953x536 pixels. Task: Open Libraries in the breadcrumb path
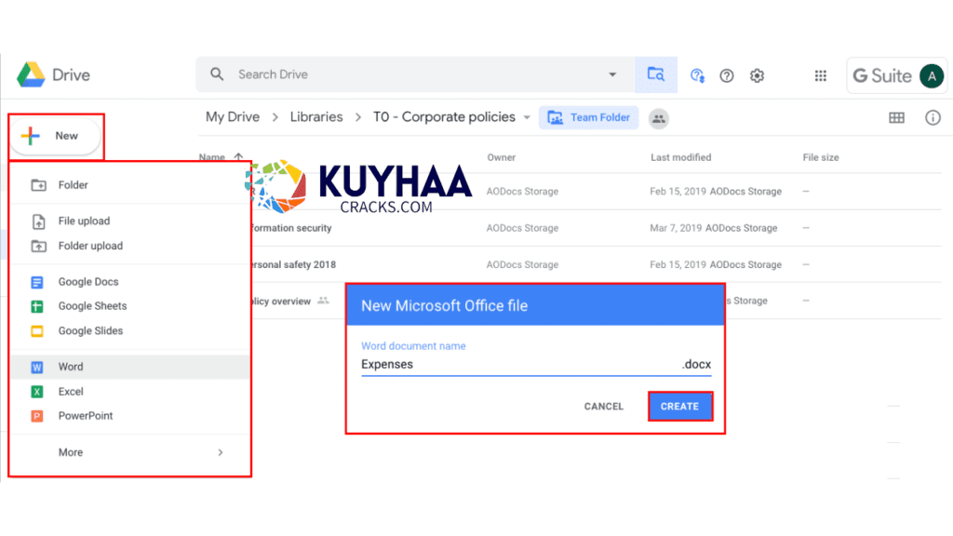coord(315,117)
